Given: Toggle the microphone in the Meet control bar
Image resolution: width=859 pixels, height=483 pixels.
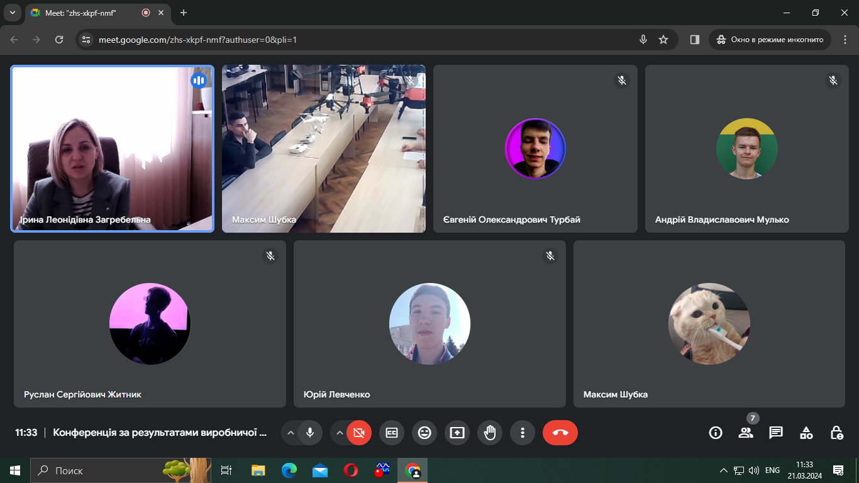Looking at the screenshot, I should click(310, 433).
